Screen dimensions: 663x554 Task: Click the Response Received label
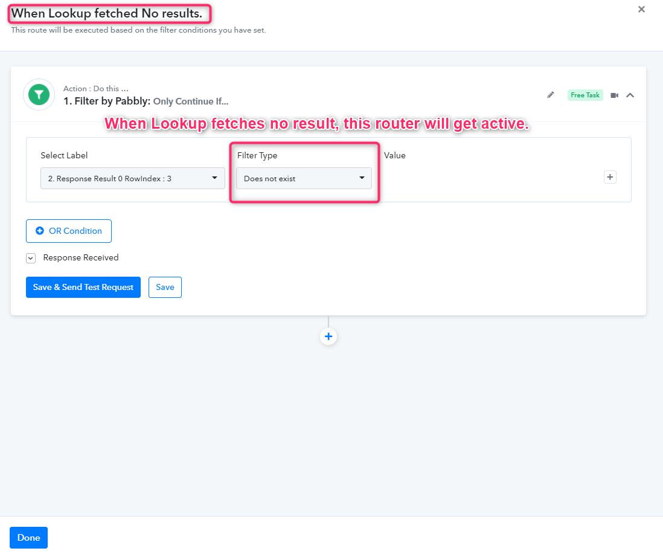tap(81, 258)
